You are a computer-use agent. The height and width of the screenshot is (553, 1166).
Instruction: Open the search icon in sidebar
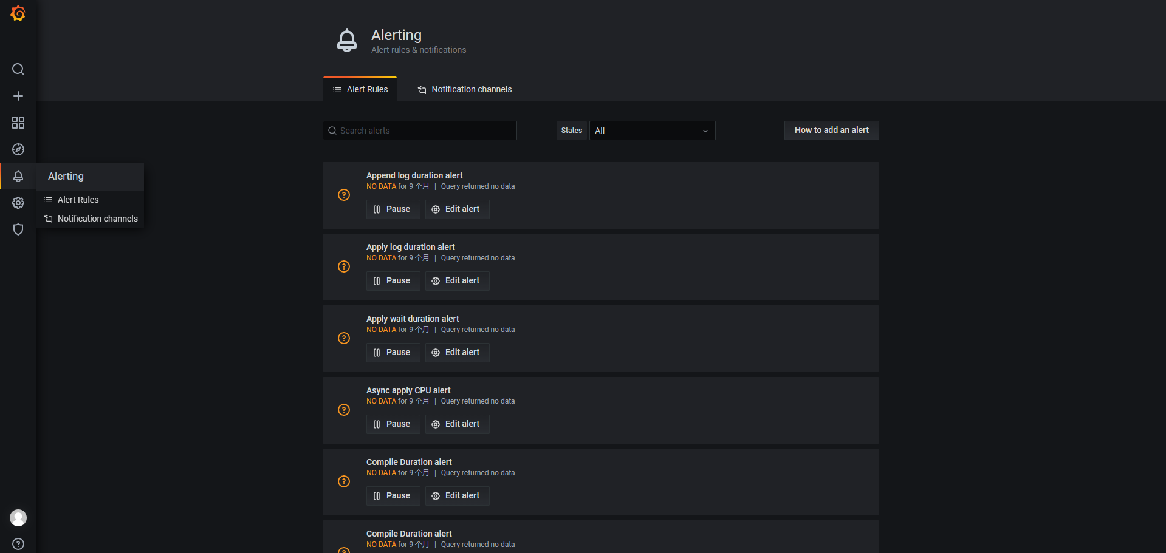click(18, 69)
